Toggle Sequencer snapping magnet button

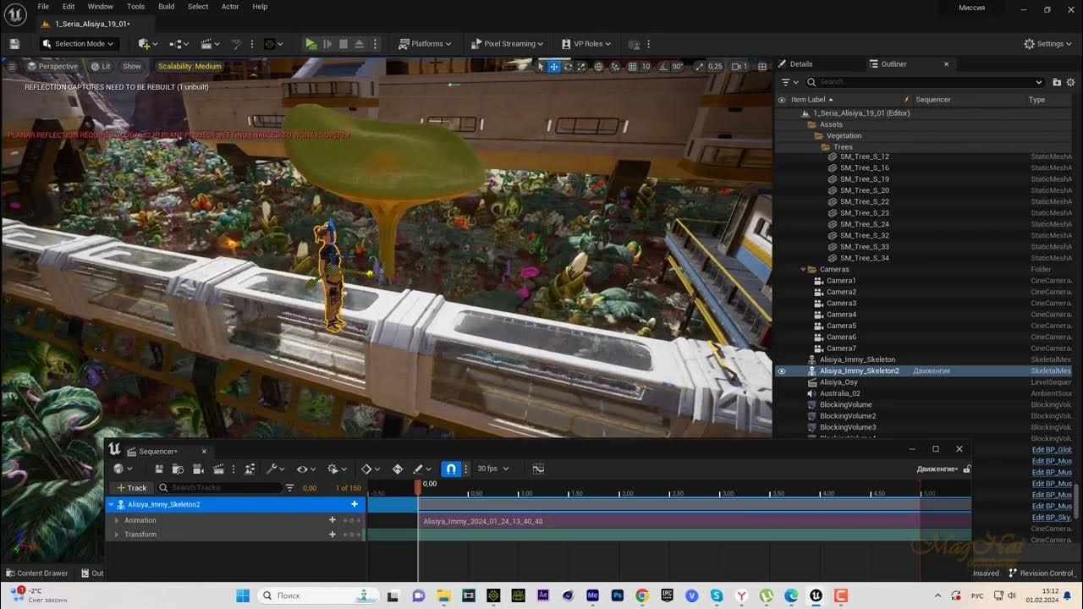(x=451, y=469)
